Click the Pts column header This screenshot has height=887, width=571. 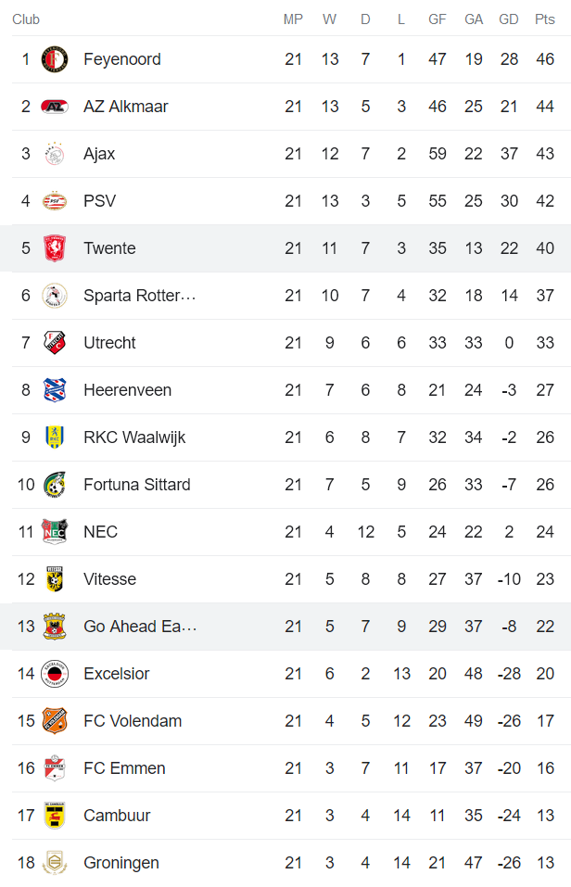pos(545,19)
